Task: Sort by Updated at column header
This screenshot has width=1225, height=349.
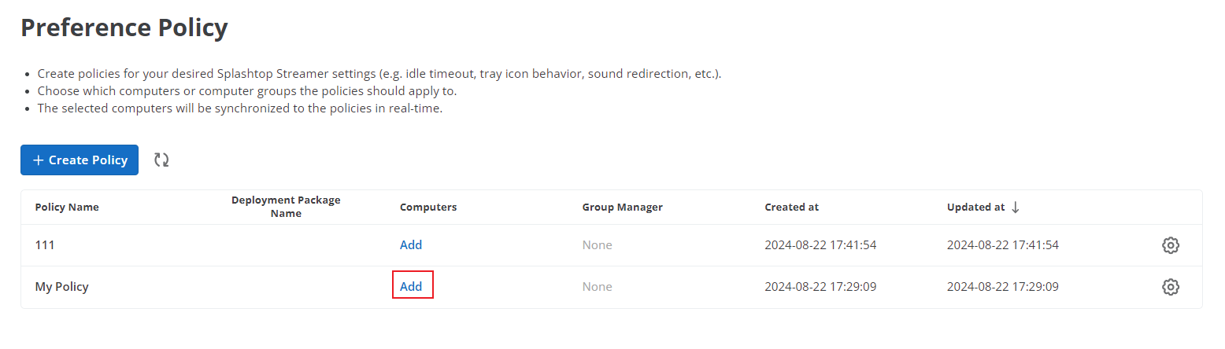Action: (x=975, y=208)
